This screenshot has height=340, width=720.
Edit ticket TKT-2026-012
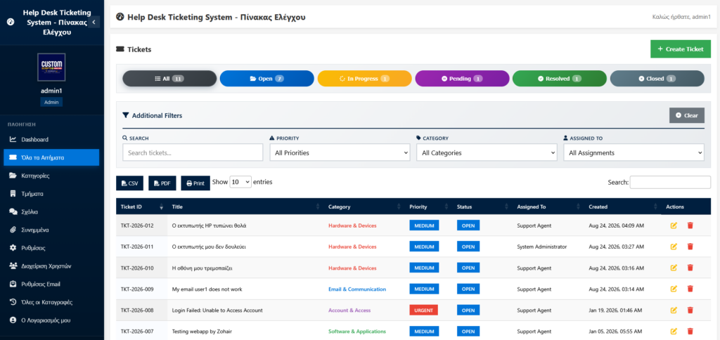point(674,225)
